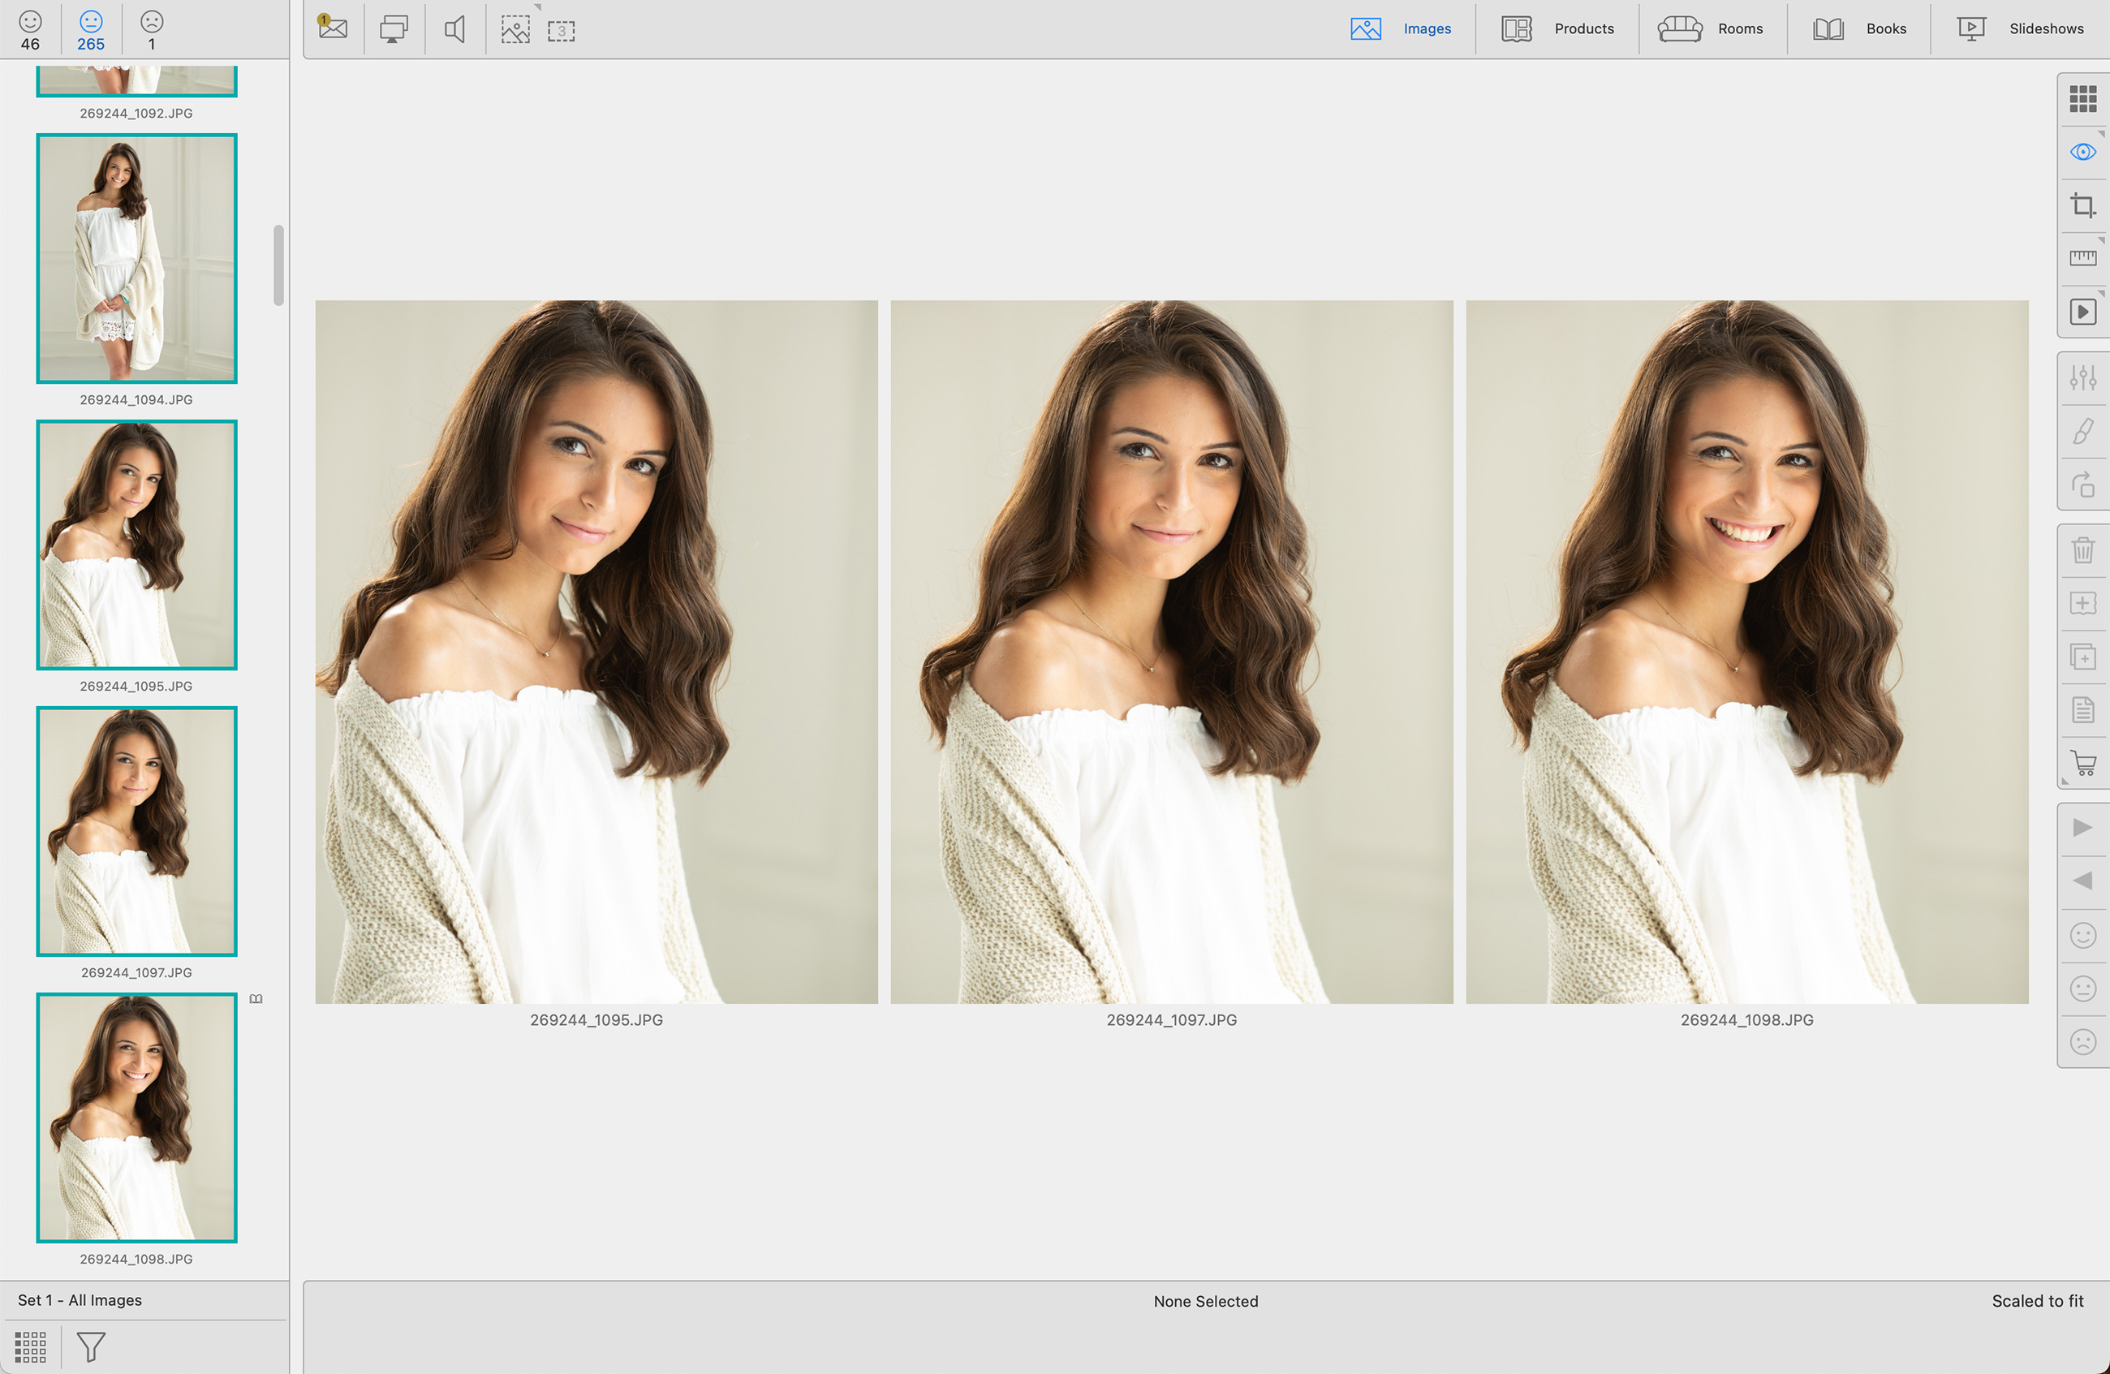The height and width of the screenshot is (1374, 2110).
Task: Open the filter funnel icon
Action: tap(90, 1346)
